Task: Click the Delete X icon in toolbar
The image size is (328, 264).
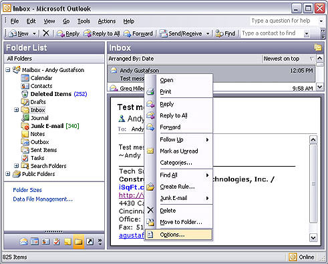Action: (46, 33)
